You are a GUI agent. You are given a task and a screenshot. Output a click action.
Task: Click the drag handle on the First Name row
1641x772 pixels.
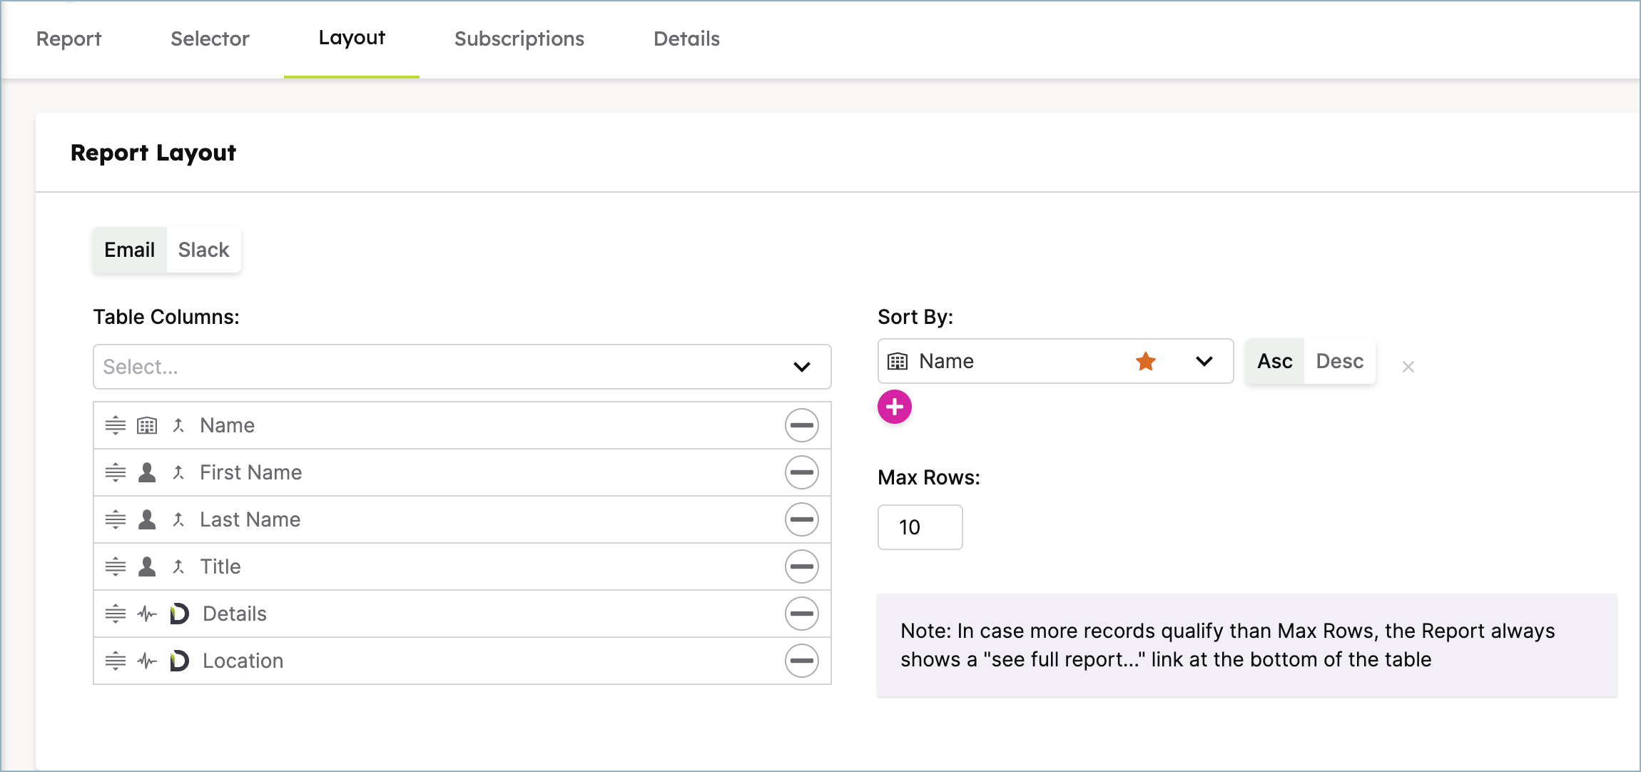tap(116, 472)
